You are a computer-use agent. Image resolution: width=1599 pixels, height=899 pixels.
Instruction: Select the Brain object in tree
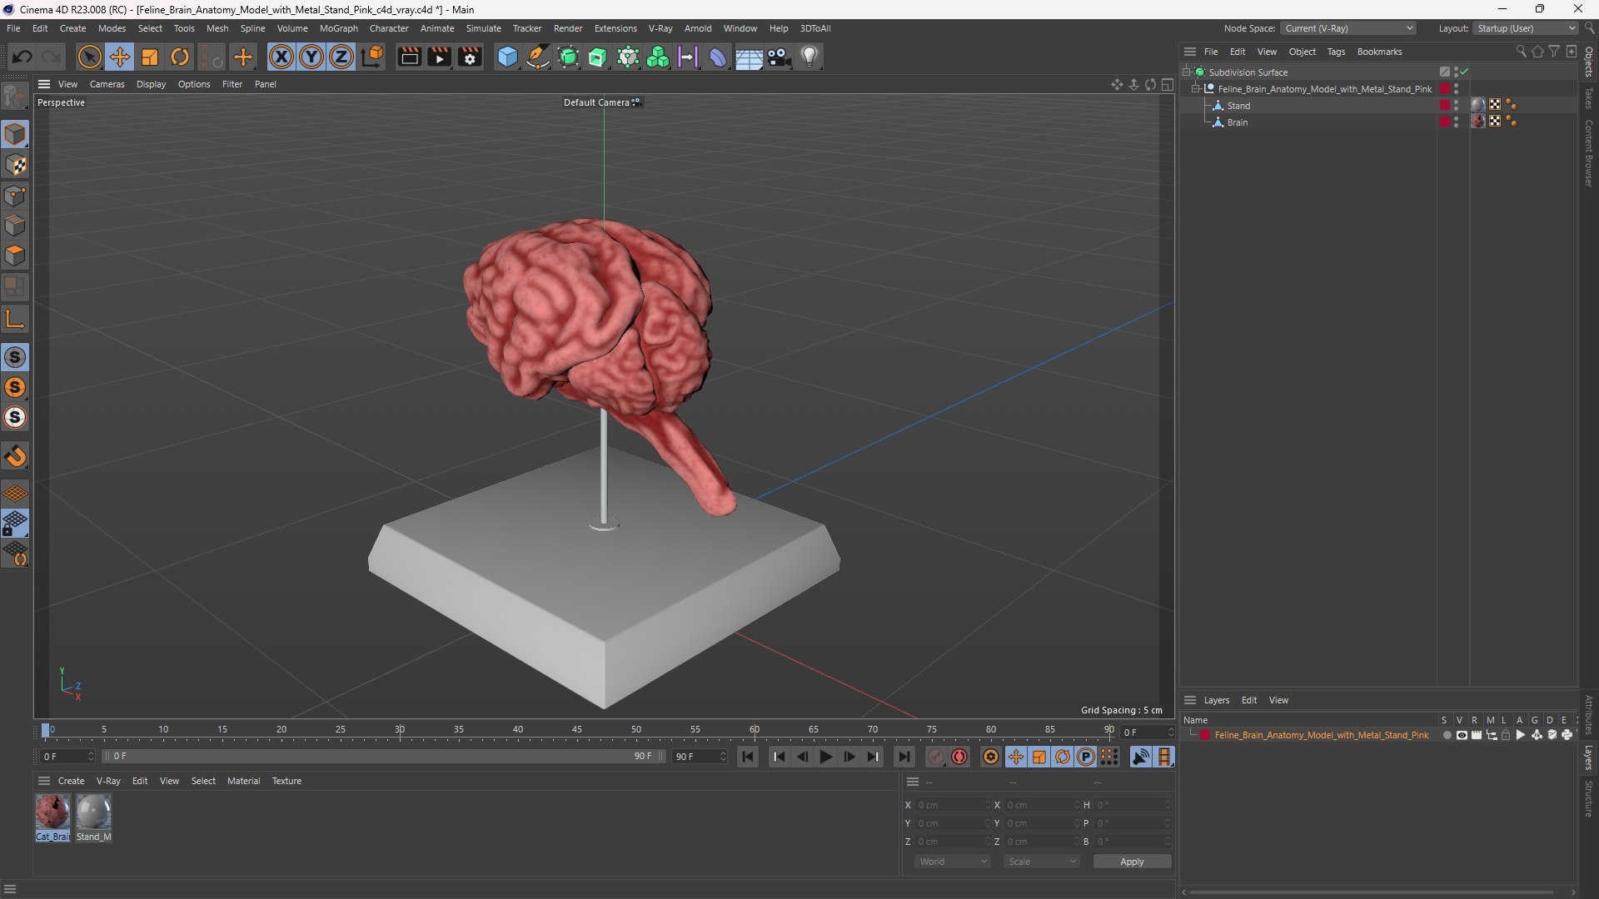click(1238, 122)
